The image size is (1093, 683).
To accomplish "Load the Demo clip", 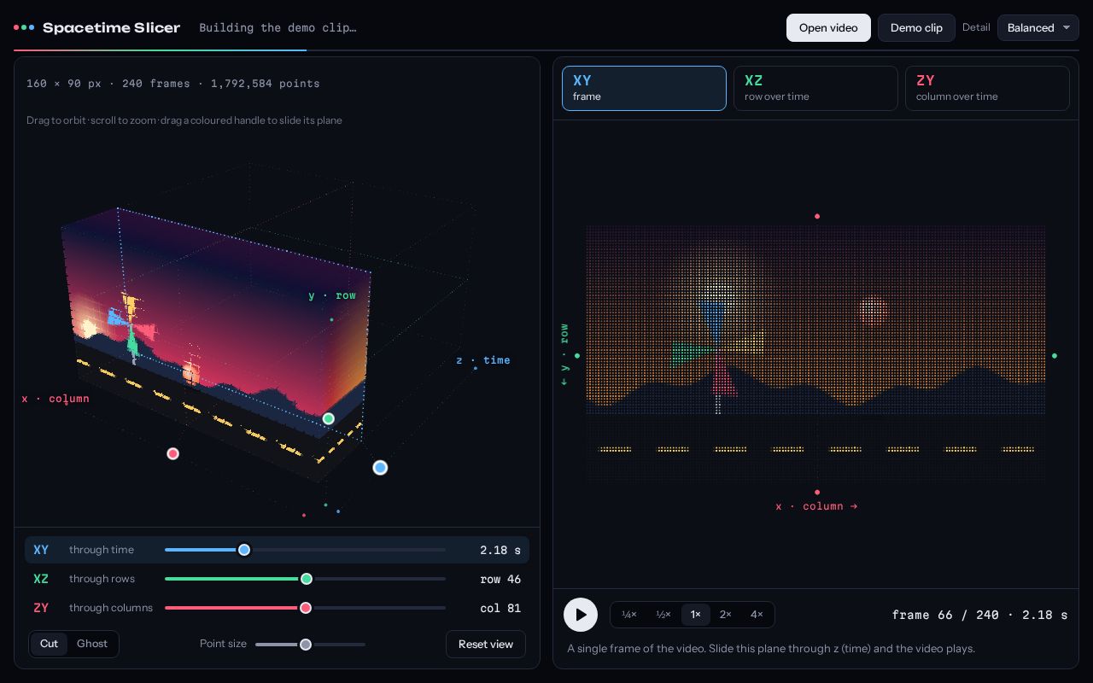I will coord(916,27).
